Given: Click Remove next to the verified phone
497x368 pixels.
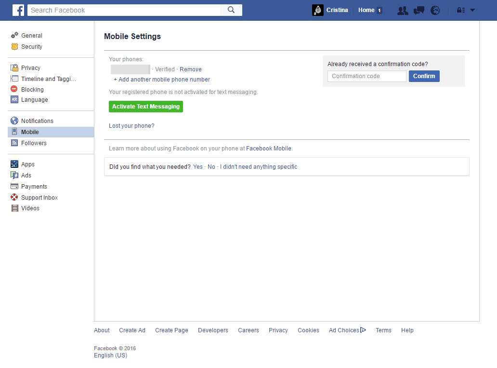Looking at the screenshot, I should tap(191, 69).
